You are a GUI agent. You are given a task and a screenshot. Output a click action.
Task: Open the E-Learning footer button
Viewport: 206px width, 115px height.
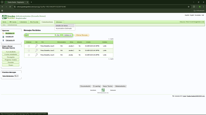[x=97, y=86]
